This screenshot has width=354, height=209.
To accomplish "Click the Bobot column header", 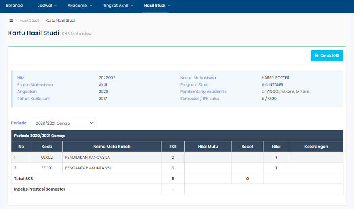I will click(247, 147).
